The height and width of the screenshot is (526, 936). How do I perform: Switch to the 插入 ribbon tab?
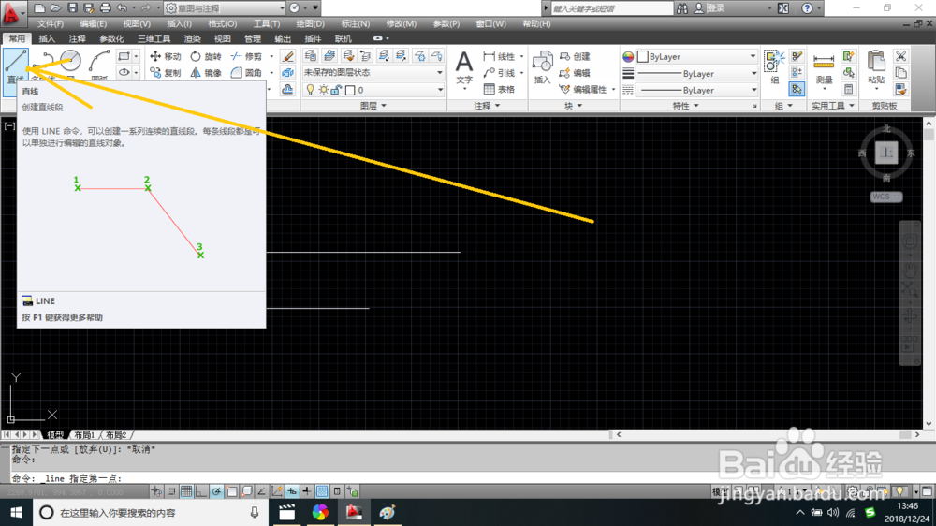tap(47, 38)
